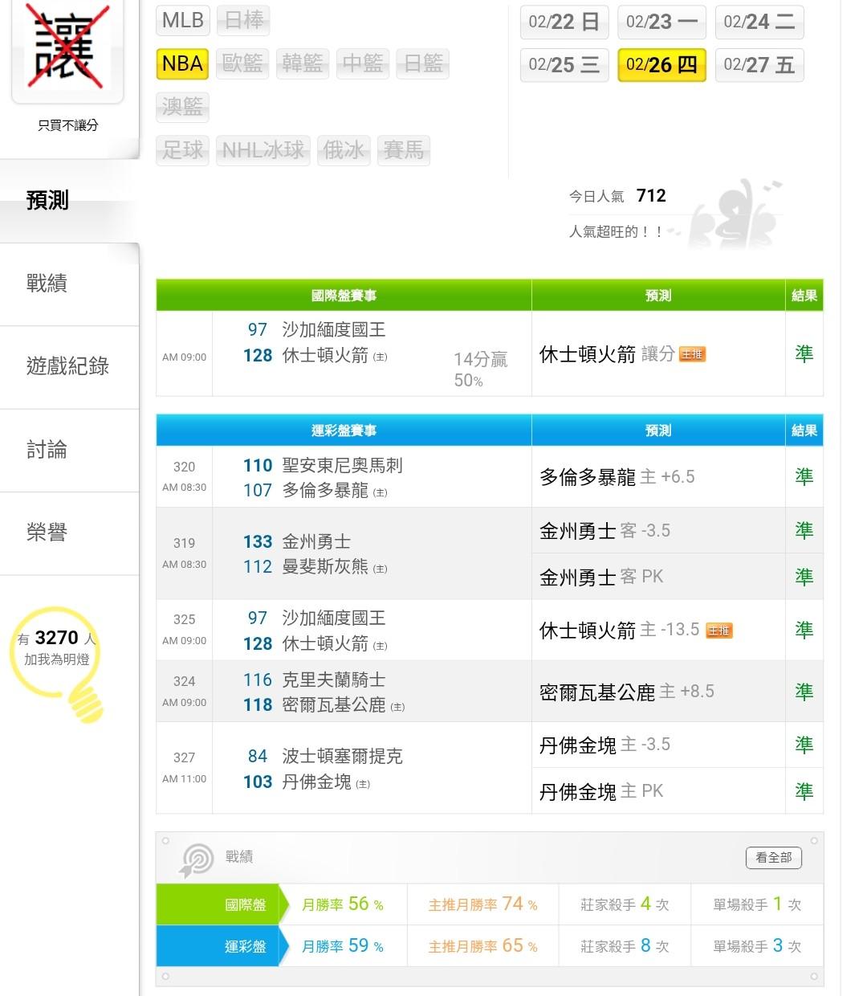Click prediction 丹佛金塊 主 PK
The image size is (867, 996).
[x=601, y=791]
